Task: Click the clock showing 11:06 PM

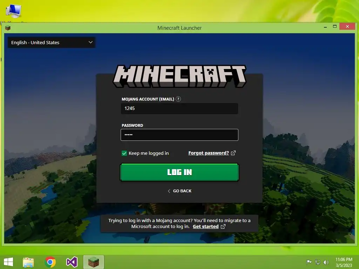Action: (x=344, y=260)
